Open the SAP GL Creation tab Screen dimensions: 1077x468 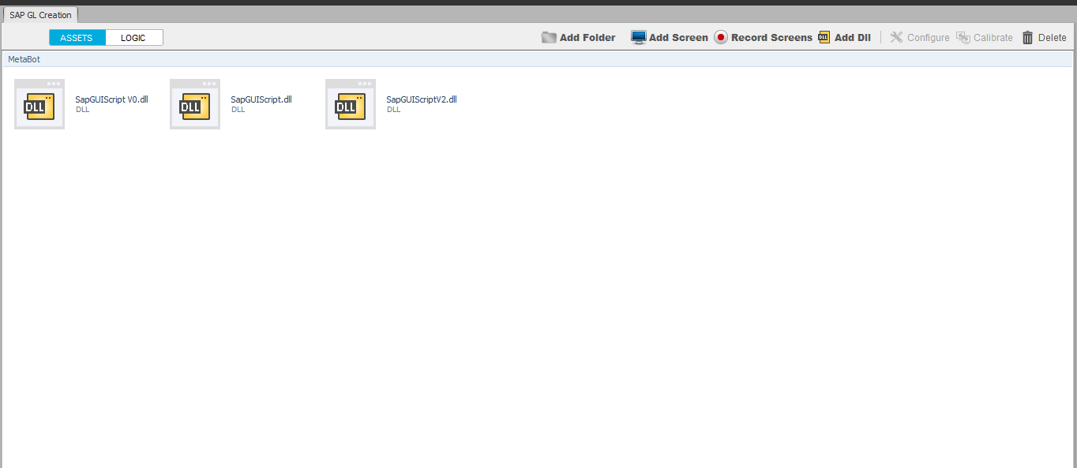[40, 15]
